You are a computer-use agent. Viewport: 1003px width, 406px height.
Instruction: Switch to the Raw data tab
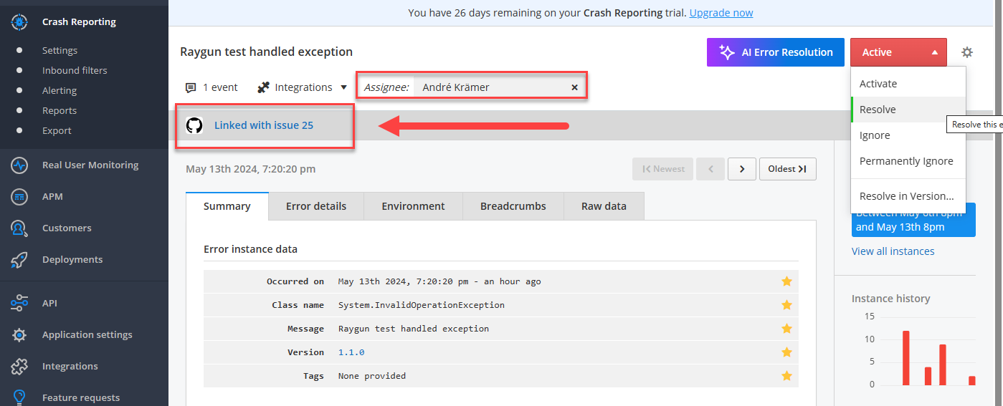tap(604, 206)
